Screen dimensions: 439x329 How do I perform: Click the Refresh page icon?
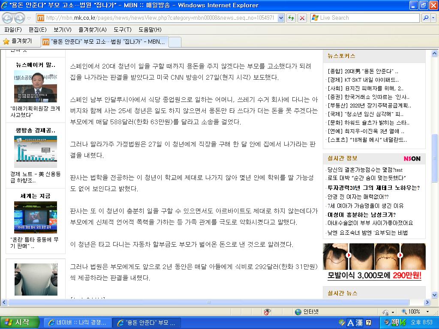292,18
